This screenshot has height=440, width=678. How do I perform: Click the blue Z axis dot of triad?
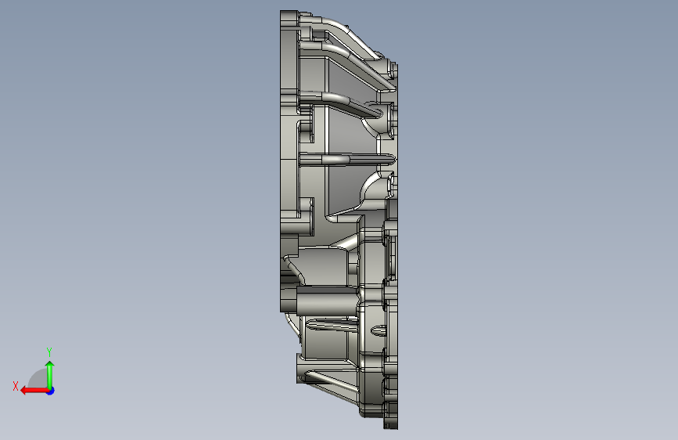[51, 391]
